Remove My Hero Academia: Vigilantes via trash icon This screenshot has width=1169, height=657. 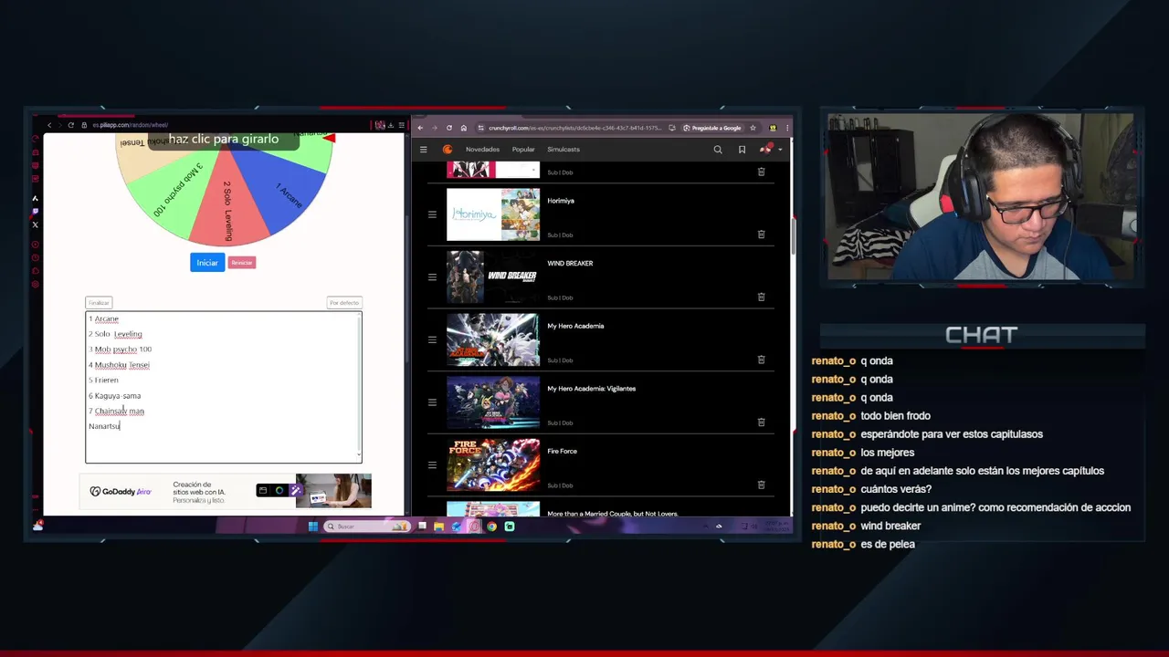[x=761, y=422]
